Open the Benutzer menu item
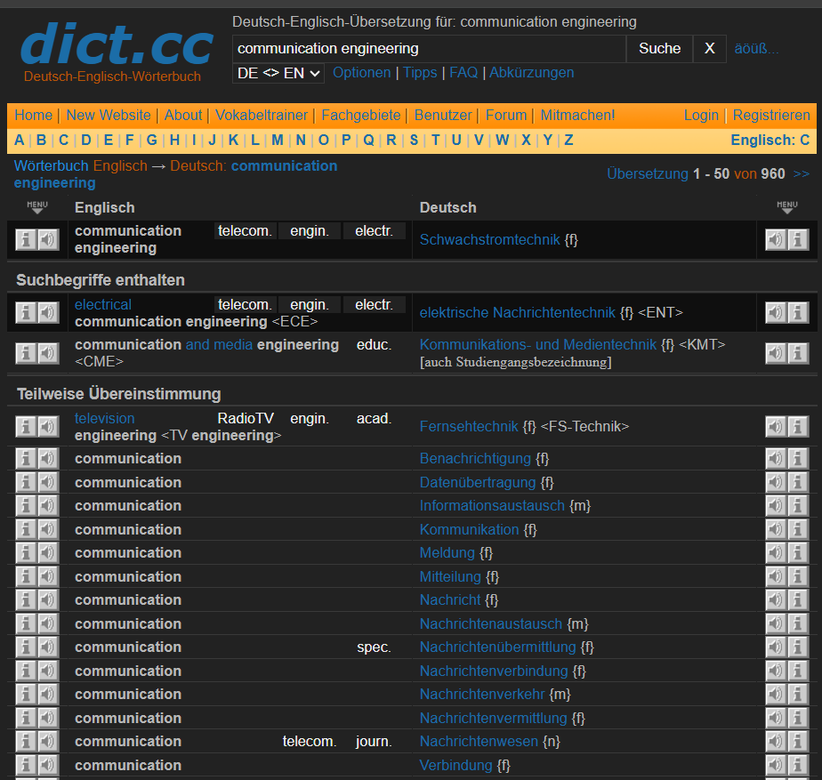 coord(443,115)
